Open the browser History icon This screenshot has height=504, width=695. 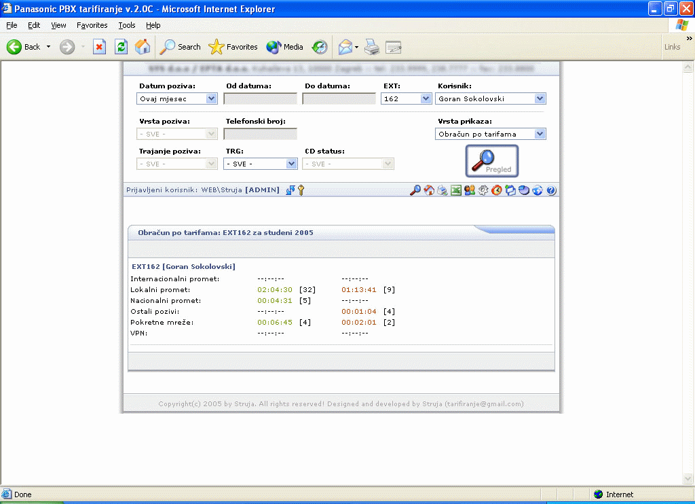(x=320, y=47)
